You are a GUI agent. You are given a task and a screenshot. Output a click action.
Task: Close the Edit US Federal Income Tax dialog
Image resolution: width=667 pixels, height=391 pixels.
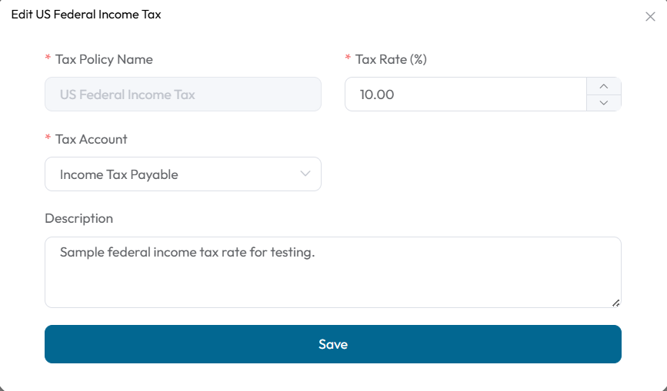point(650,17)
